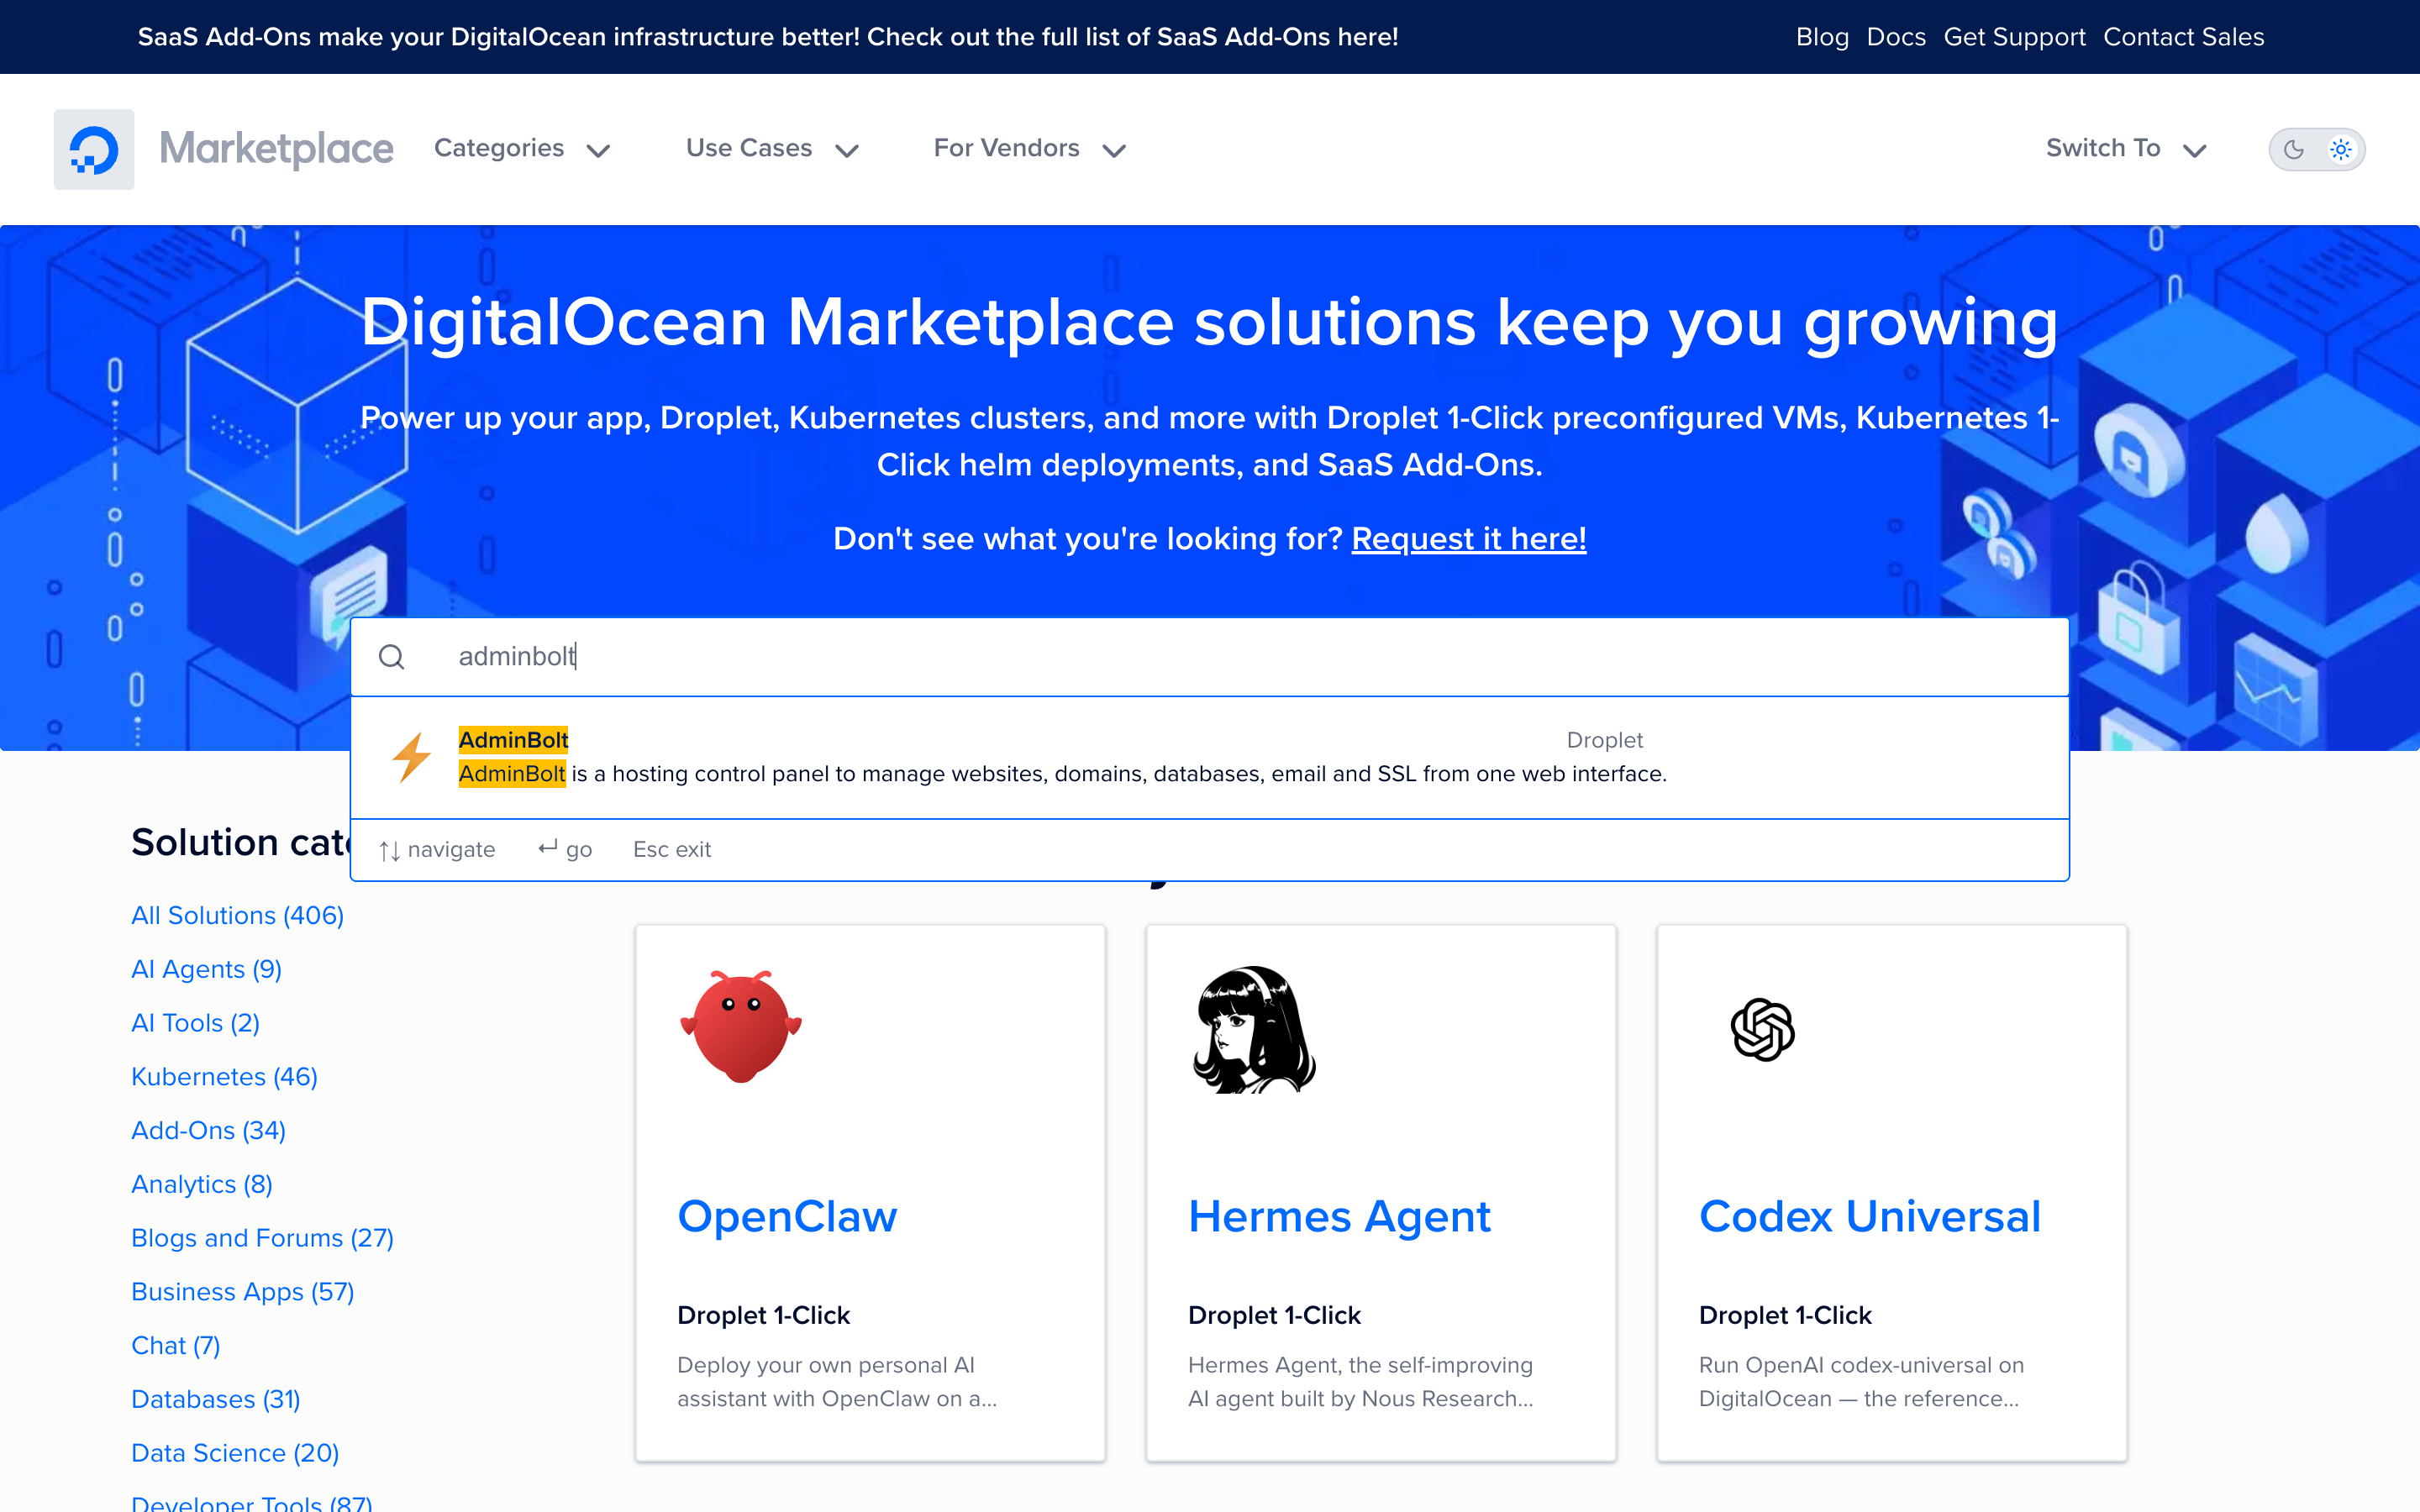Click the search magnifier icon
The image size is (2420, 1512).
[x=391, y=657]
